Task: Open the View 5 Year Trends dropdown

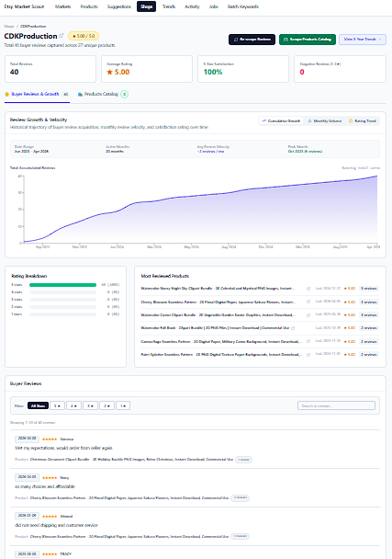Action: click(363, 40)
